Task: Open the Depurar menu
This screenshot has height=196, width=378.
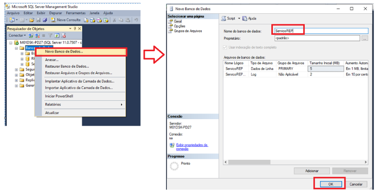Action: (55, 13)
